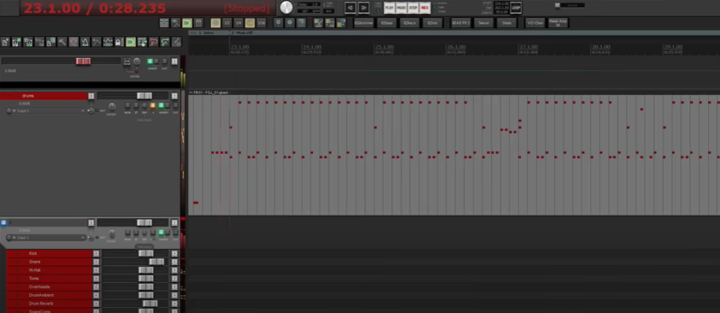
Task: Select the Hi-Hat track name
Action: pyautogui.click(x=34, y=270)
